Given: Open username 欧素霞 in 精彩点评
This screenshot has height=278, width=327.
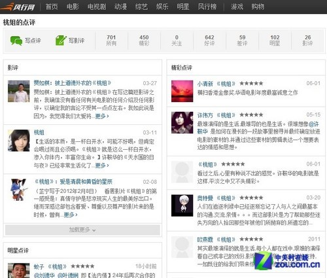Looking at the screenshot, I should 205,239.
